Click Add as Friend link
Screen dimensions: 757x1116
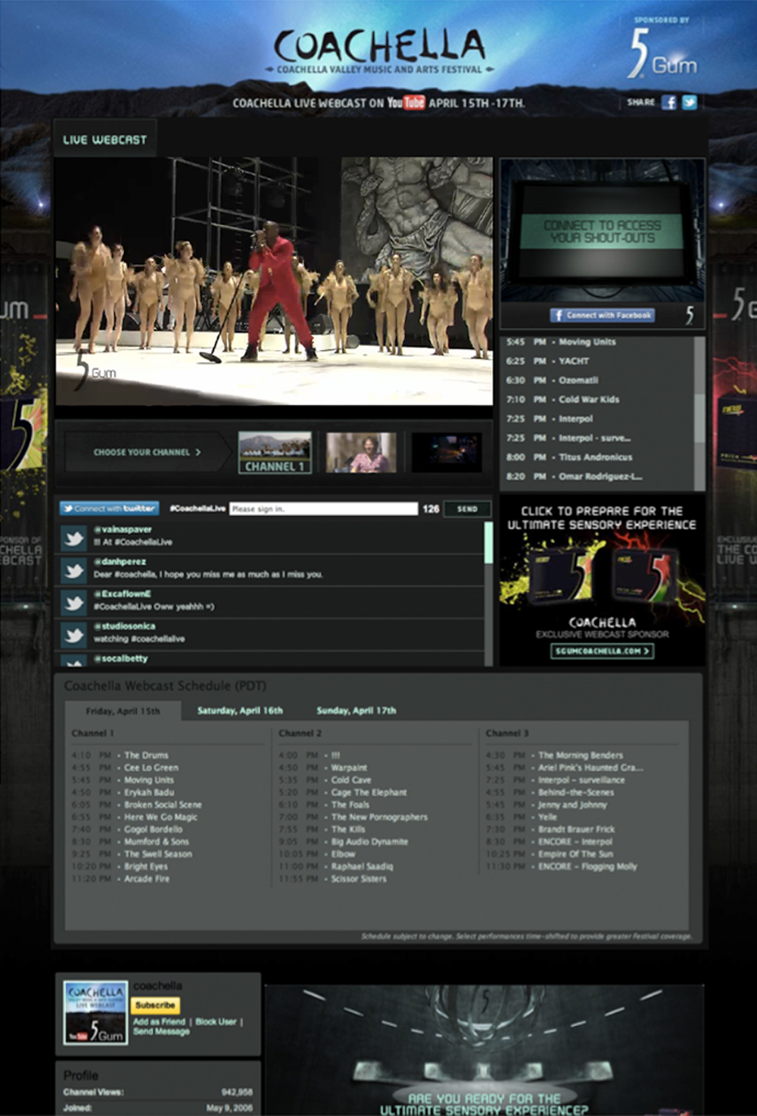(x=159, y=1021)
